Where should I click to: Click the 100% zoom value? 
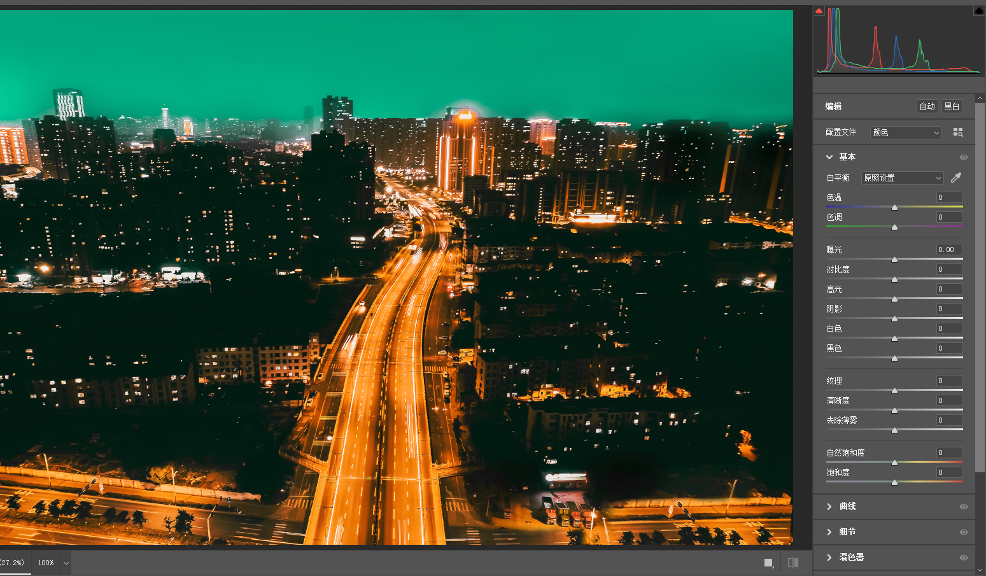tap(46, 563)
